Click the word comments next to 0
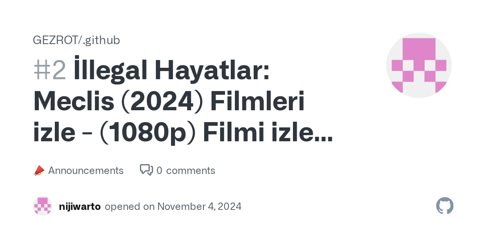 point(190,171)
